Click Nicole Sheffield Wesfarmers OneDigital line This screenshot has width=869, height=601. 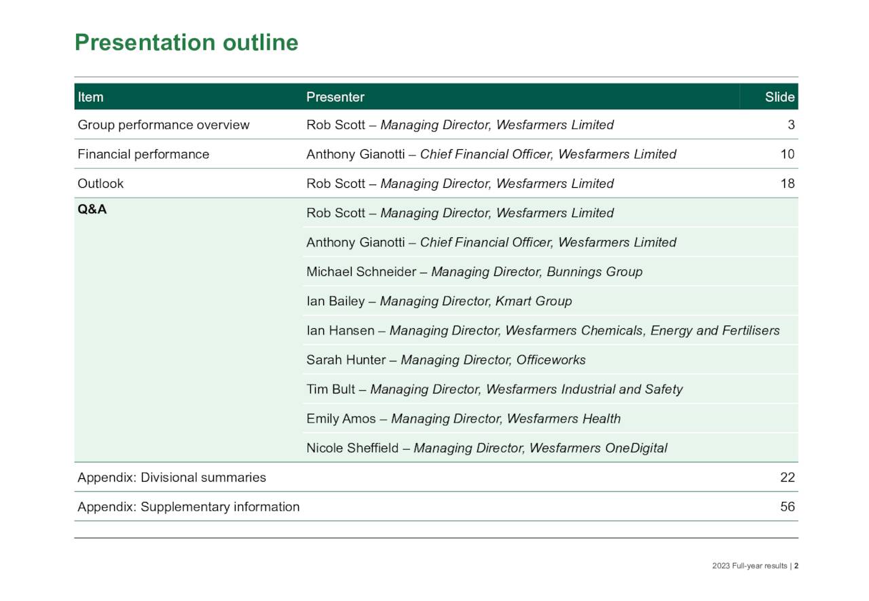[487, 448]
